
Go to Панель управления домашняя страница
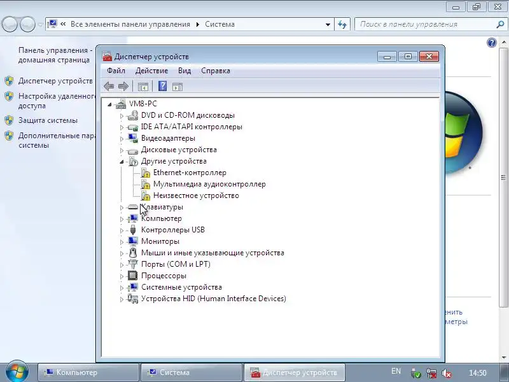55,55
